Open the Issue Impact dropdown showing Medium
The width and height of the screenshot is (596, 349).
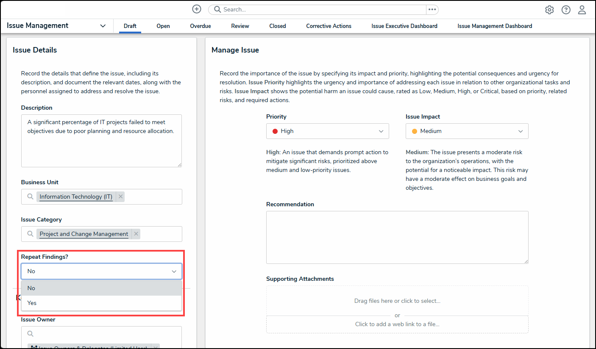[x=467, y=131]
